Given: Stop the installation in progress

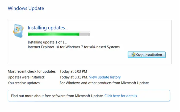Looking at the screenshot, I should (x=146, y=55).
